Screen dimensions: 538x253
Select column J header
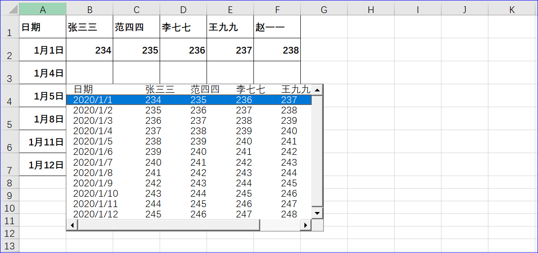tap(464, 10)
